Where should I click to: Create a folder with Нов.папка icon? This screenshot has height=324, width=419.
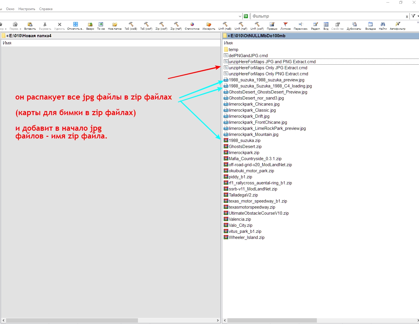(115, 24)
